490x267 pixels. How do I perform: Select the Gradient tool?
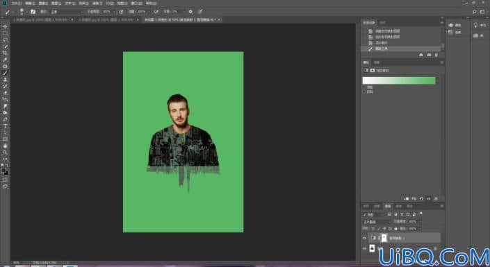[5, 99]
